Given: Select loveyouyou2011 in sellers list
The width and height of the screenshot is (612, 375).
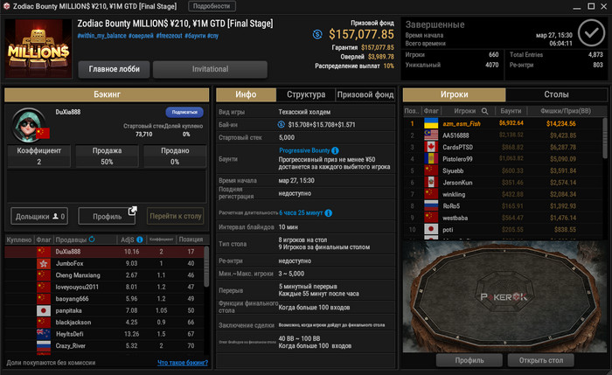Looking at the screenshot, I should (104, 287).
